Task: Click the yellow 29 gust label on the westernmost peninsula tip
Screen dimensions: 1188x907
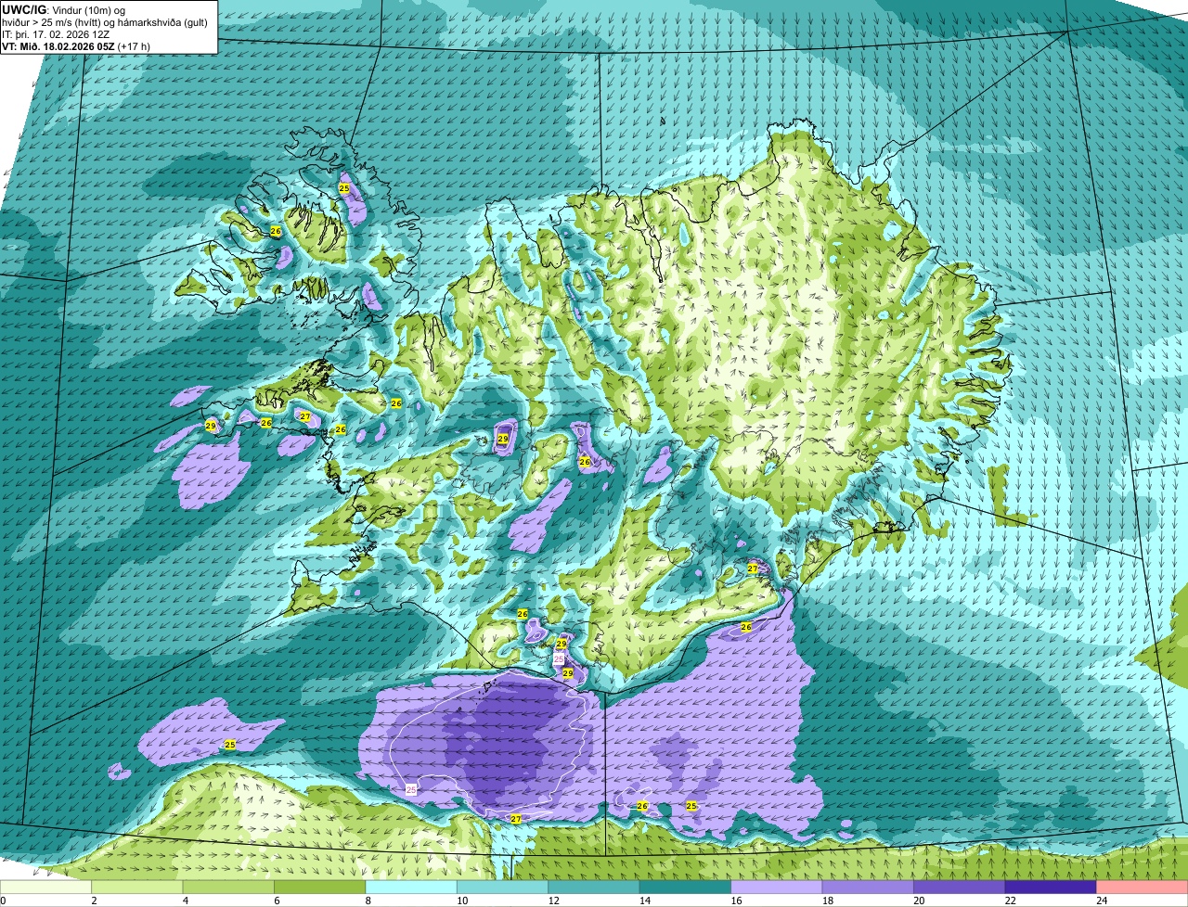Action: 211,426
